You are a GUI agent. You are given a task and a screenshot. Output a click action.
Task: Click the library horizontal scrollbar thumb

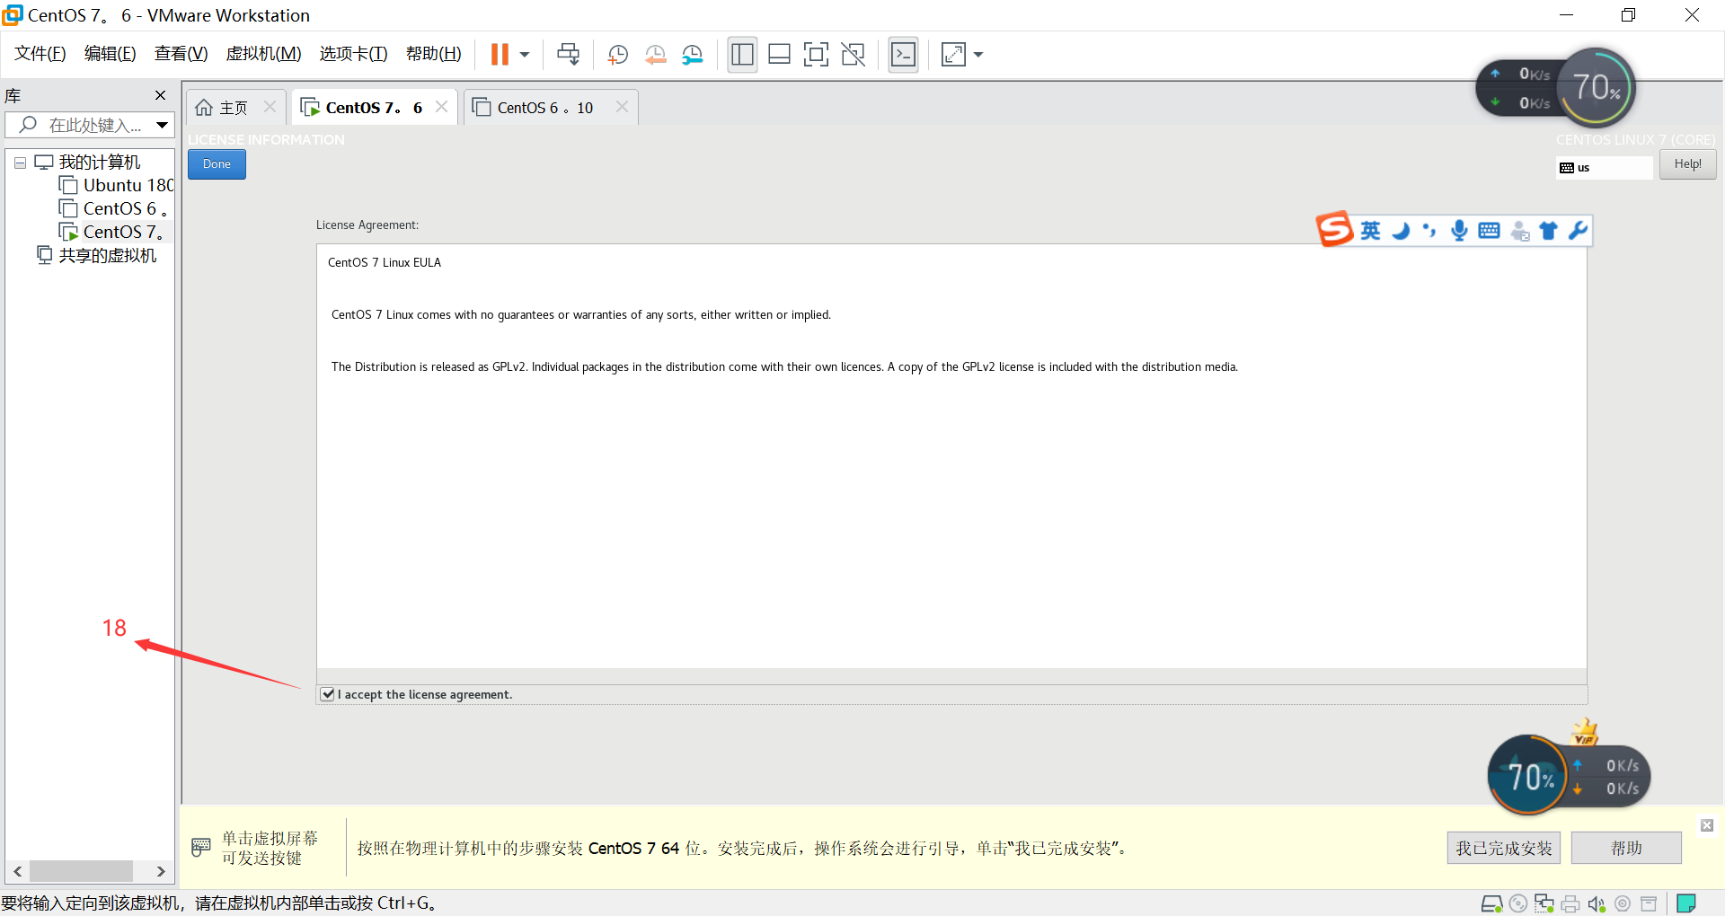coord(81,871)
